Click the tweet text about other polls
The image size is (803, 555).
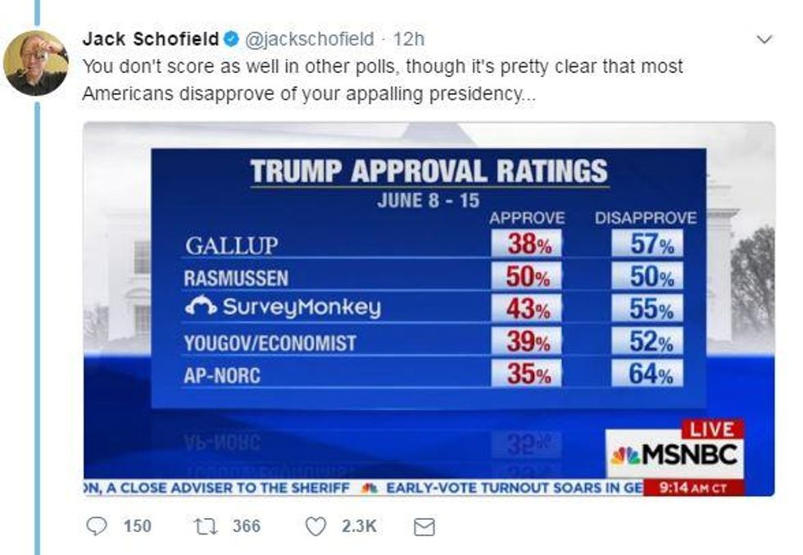[382, 79]
